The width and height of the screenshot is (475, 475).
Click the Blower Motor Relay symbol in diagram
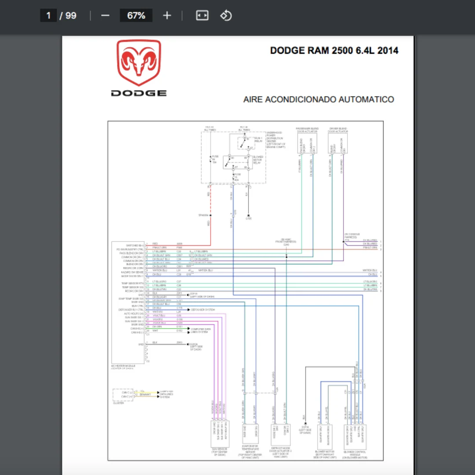tap(236, 163)
